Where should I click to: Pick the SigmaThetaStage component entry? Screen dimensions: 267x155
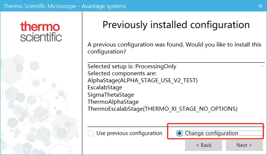(111, 94)
